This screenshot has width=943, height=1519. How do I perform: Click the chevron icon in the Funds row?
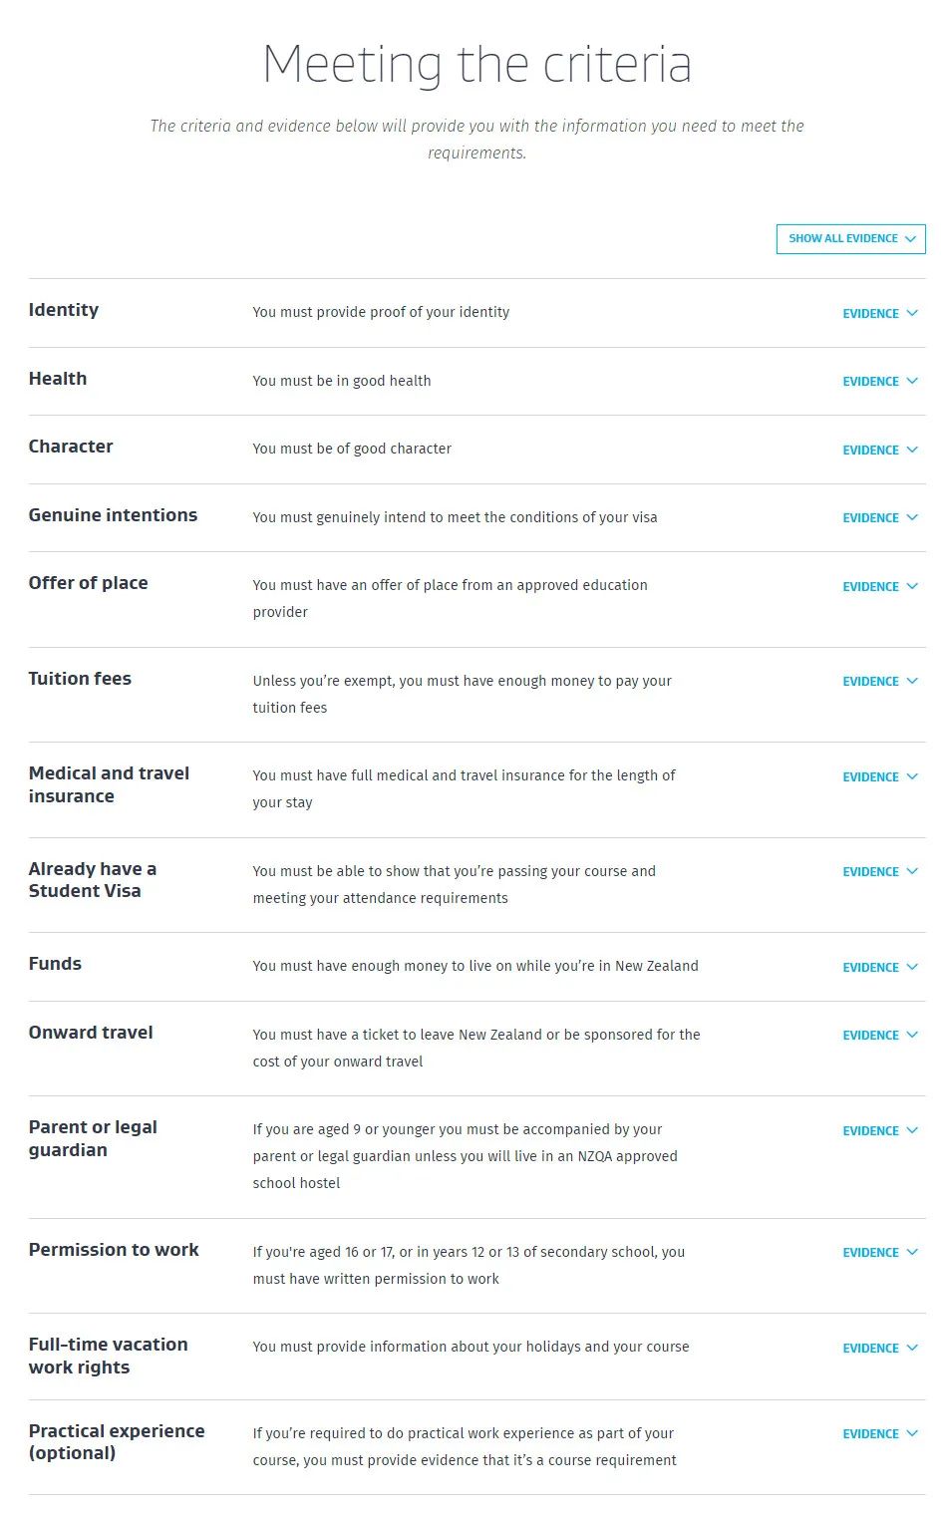911,967
